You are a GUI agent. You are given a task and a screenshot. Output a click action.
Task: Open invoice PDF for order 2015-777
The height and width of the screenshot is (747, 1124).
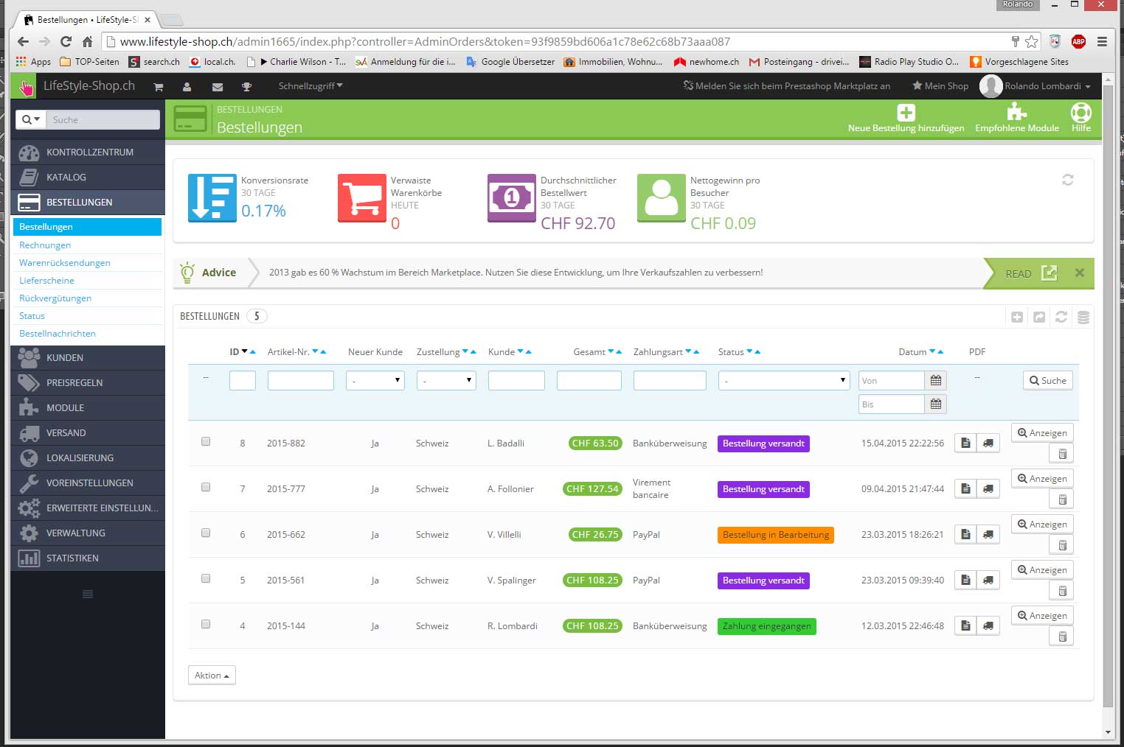point(965,488)
